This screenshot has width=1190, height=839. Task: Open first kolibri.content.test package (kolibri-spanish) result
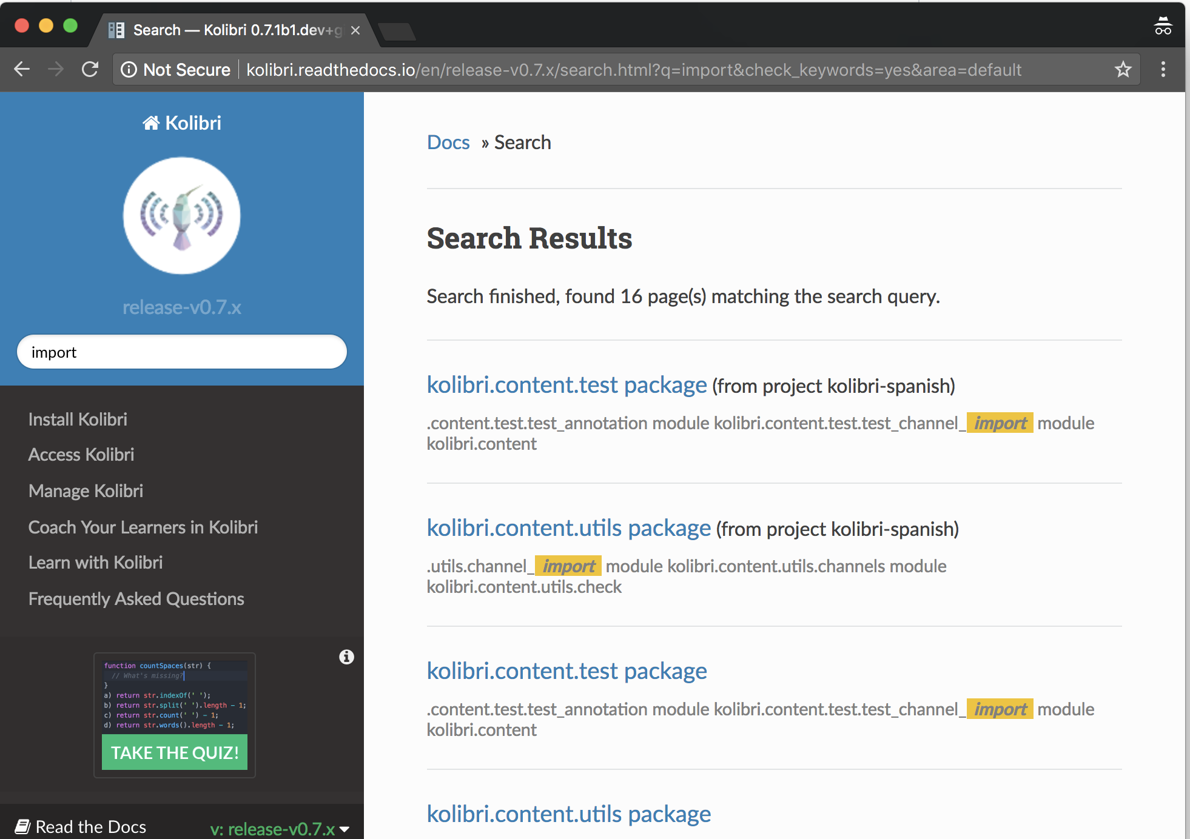tap(566, 385)
